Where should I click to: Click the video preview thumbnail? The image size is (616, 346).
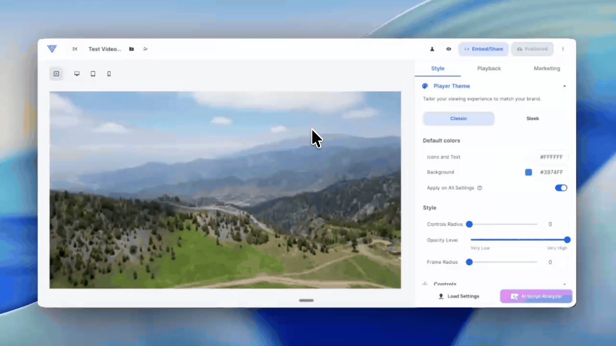[x=225, y=190]
